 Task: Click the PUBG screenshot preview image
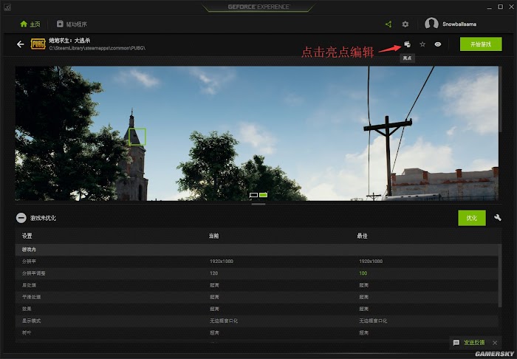coord(257,134)
